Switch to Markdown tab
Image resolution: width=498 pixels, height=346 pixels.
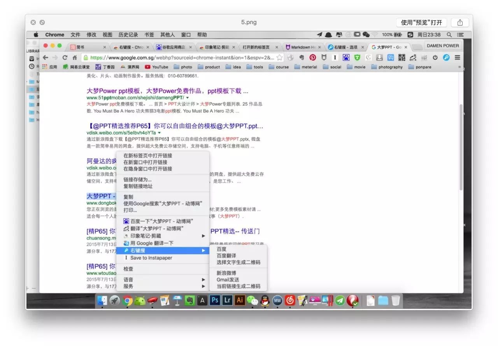(x=303, y=47)
